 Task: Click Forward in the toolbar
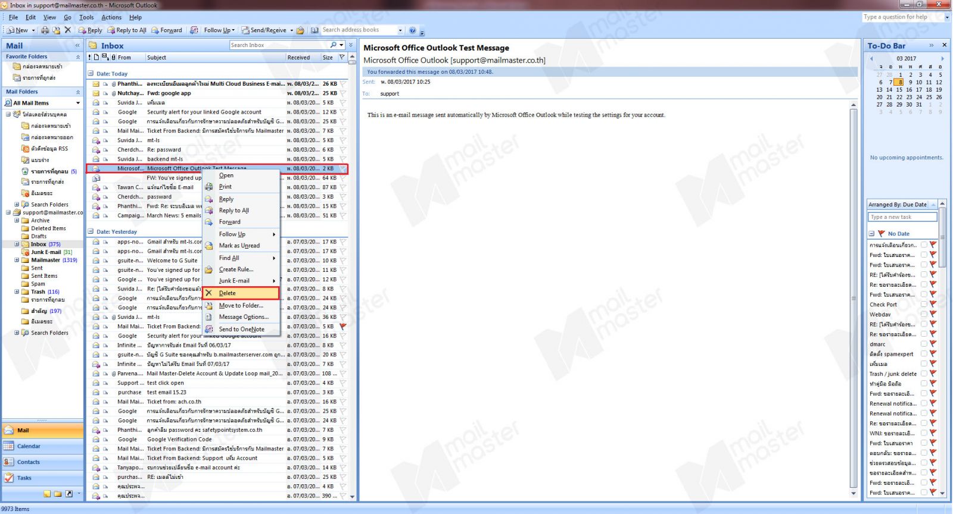tap(167, 30)
